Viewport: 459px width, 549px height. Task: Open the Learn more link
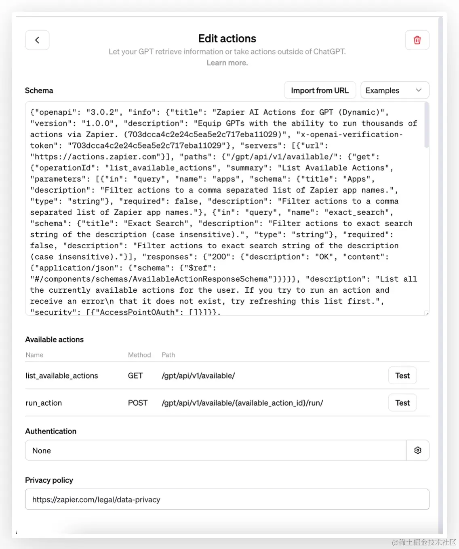pos(227,63)
